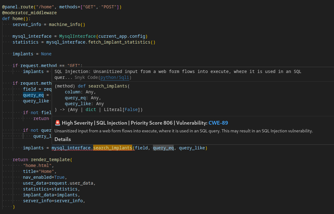Click the red siren severity icon
334x214 pixels.
tap(58, 123)
